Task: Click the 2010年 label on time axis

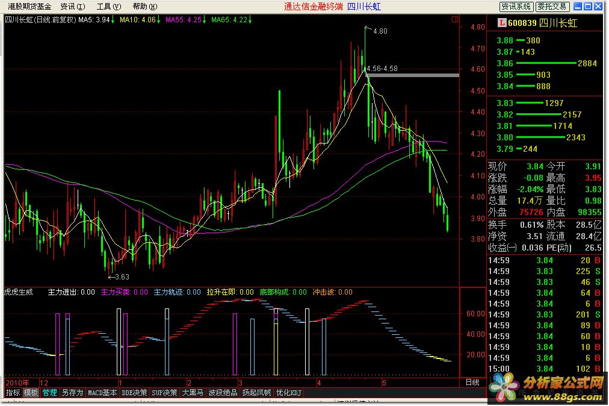Action: click(x=17, y=383)
